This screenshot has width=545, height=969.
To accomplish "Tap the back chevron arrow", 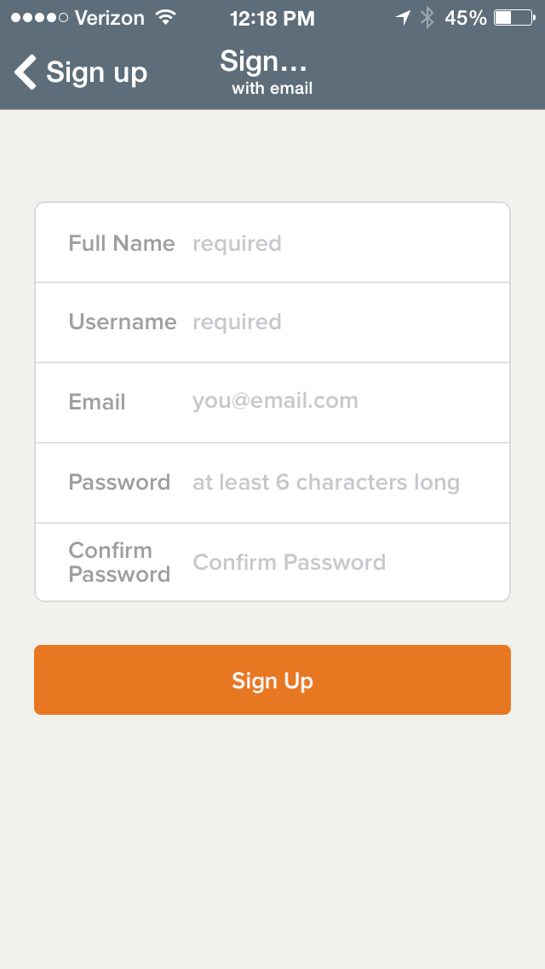I will tap(26, 73).
